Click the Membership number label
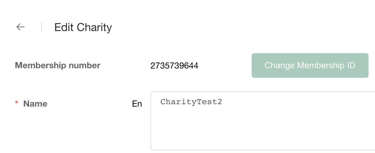 (x=58, y=65)
